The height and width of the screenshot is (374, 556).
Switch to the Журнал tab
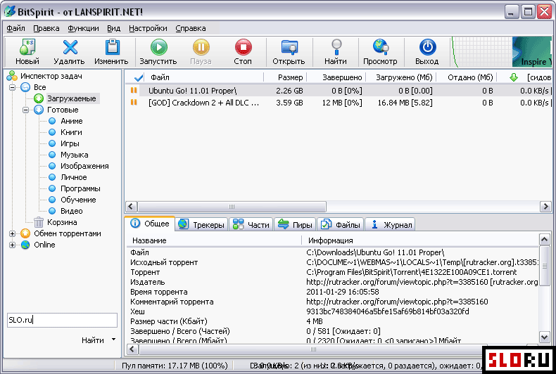(390, 224)
